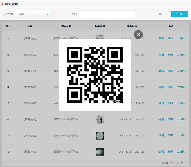
Task: Open 二维码 link in row 1
Action: pos(180,38)
